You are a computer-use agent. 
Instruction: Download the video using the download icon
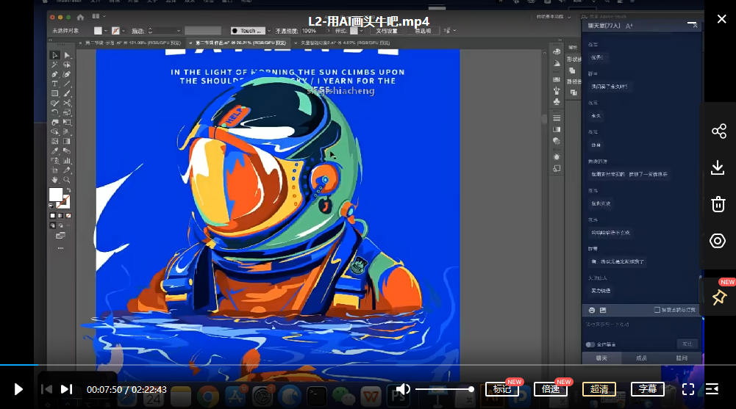tap(718, 168)
